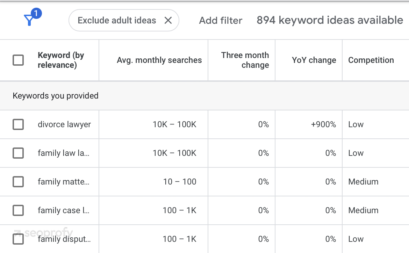409x253 pixels.
Task: Click Low competition for family disput...
Action: (x=356, y=239)
